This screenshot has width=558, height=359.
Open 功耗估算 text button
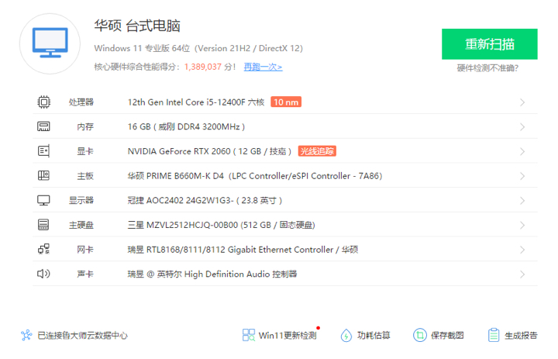click(x=374, y=336)
